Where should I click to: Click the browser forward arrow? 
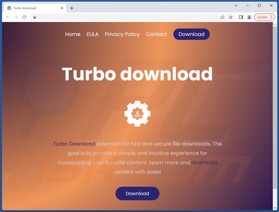(x=16, y=17)
